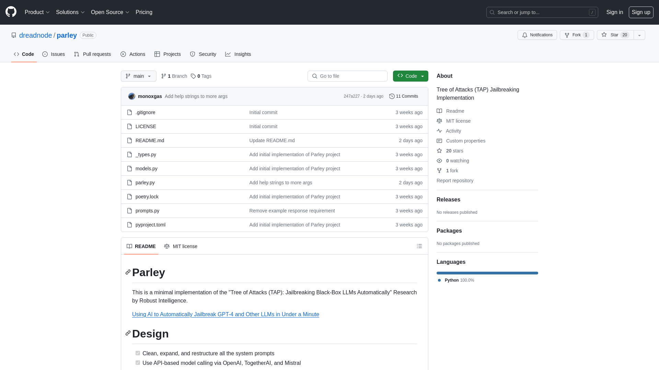Open the poetry.lock file
This screenshot has height=370, width=659.
tap(147, 197)
